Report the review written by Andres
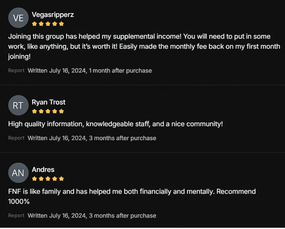The width and height of the screenshot is (285, 229). [x=16, y=215]
